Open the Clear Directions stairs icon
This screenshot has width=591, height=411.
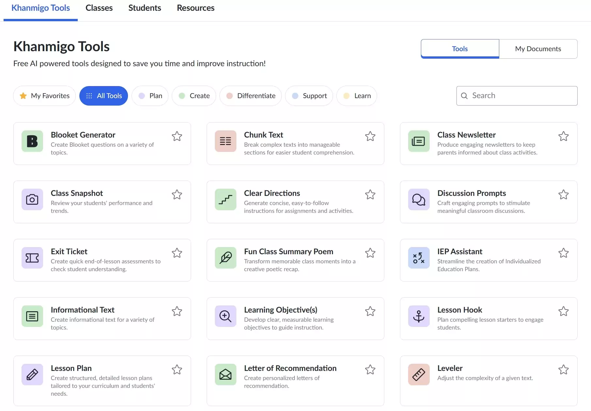(x=225, y=199)
